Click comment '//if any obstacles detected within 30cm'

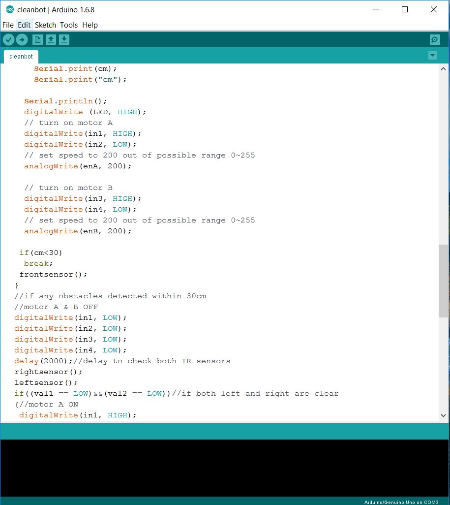pos(110,296)
